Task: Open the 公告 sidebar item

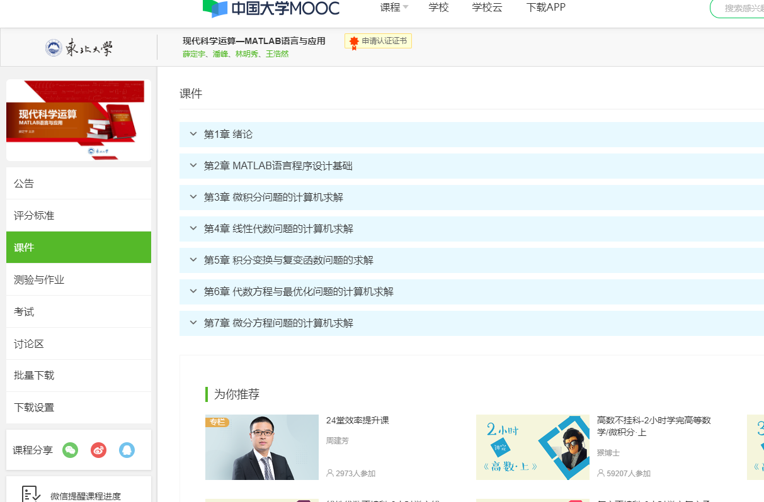Action: coord(79,184)
